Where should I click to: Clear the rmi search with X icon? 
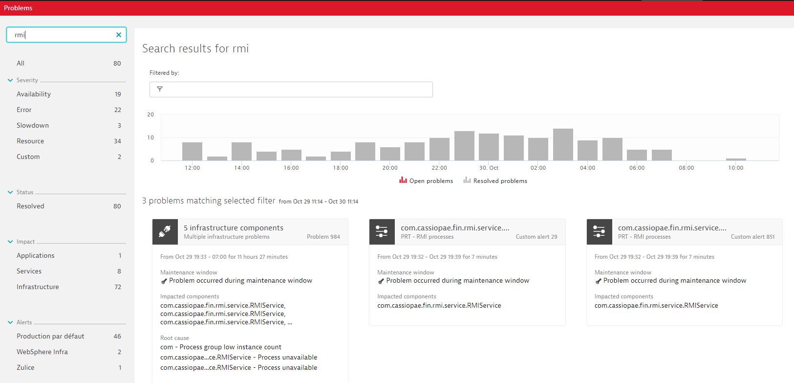click(119, 35)
